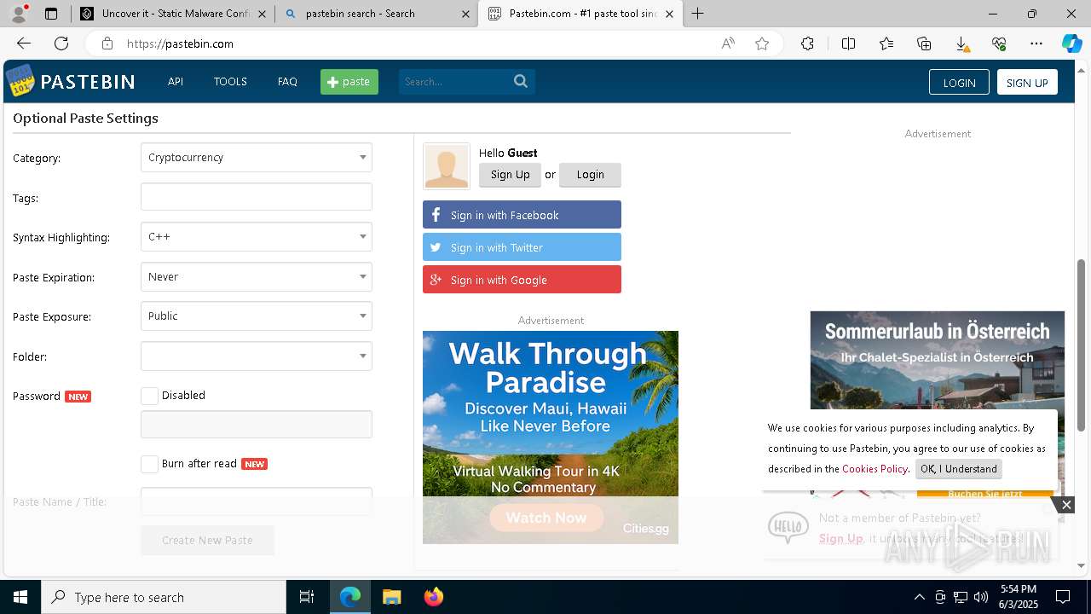Sign in with Twitter
1091x614 pixels.
[x=522, y=247]
